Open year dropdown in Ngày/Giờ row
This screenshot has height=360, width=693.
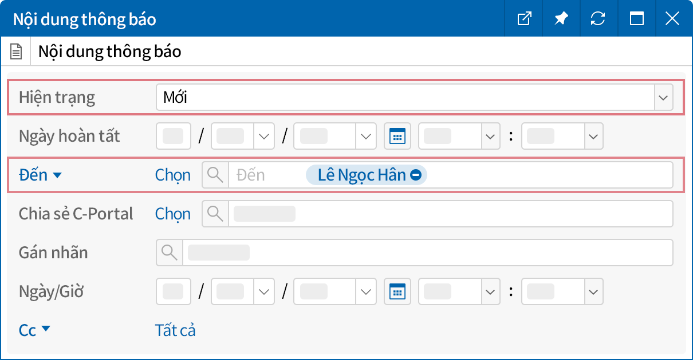(x=365, y=291)
